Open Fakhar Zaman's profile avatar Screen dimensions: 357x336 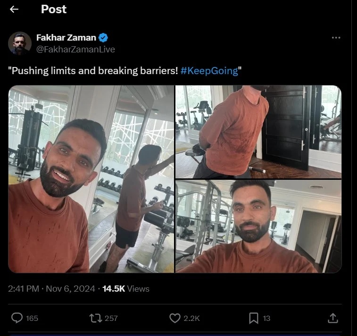tap(20, 43)
